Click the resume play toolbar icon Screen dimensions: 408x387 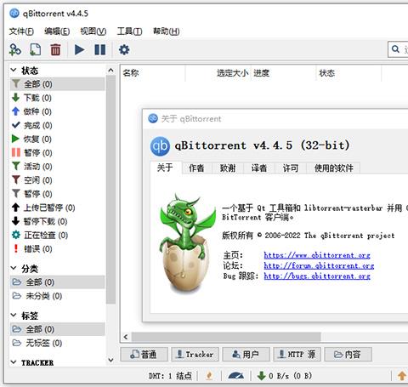click(x=80, y=49)
